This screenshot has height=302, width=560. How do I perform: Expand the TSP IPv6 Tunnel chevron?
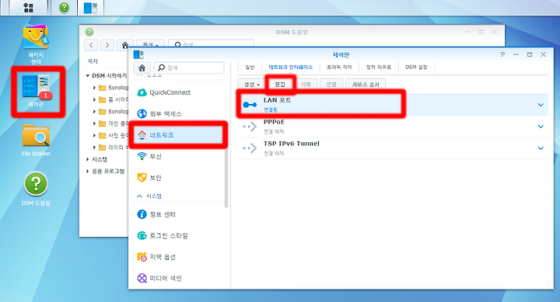541,148
